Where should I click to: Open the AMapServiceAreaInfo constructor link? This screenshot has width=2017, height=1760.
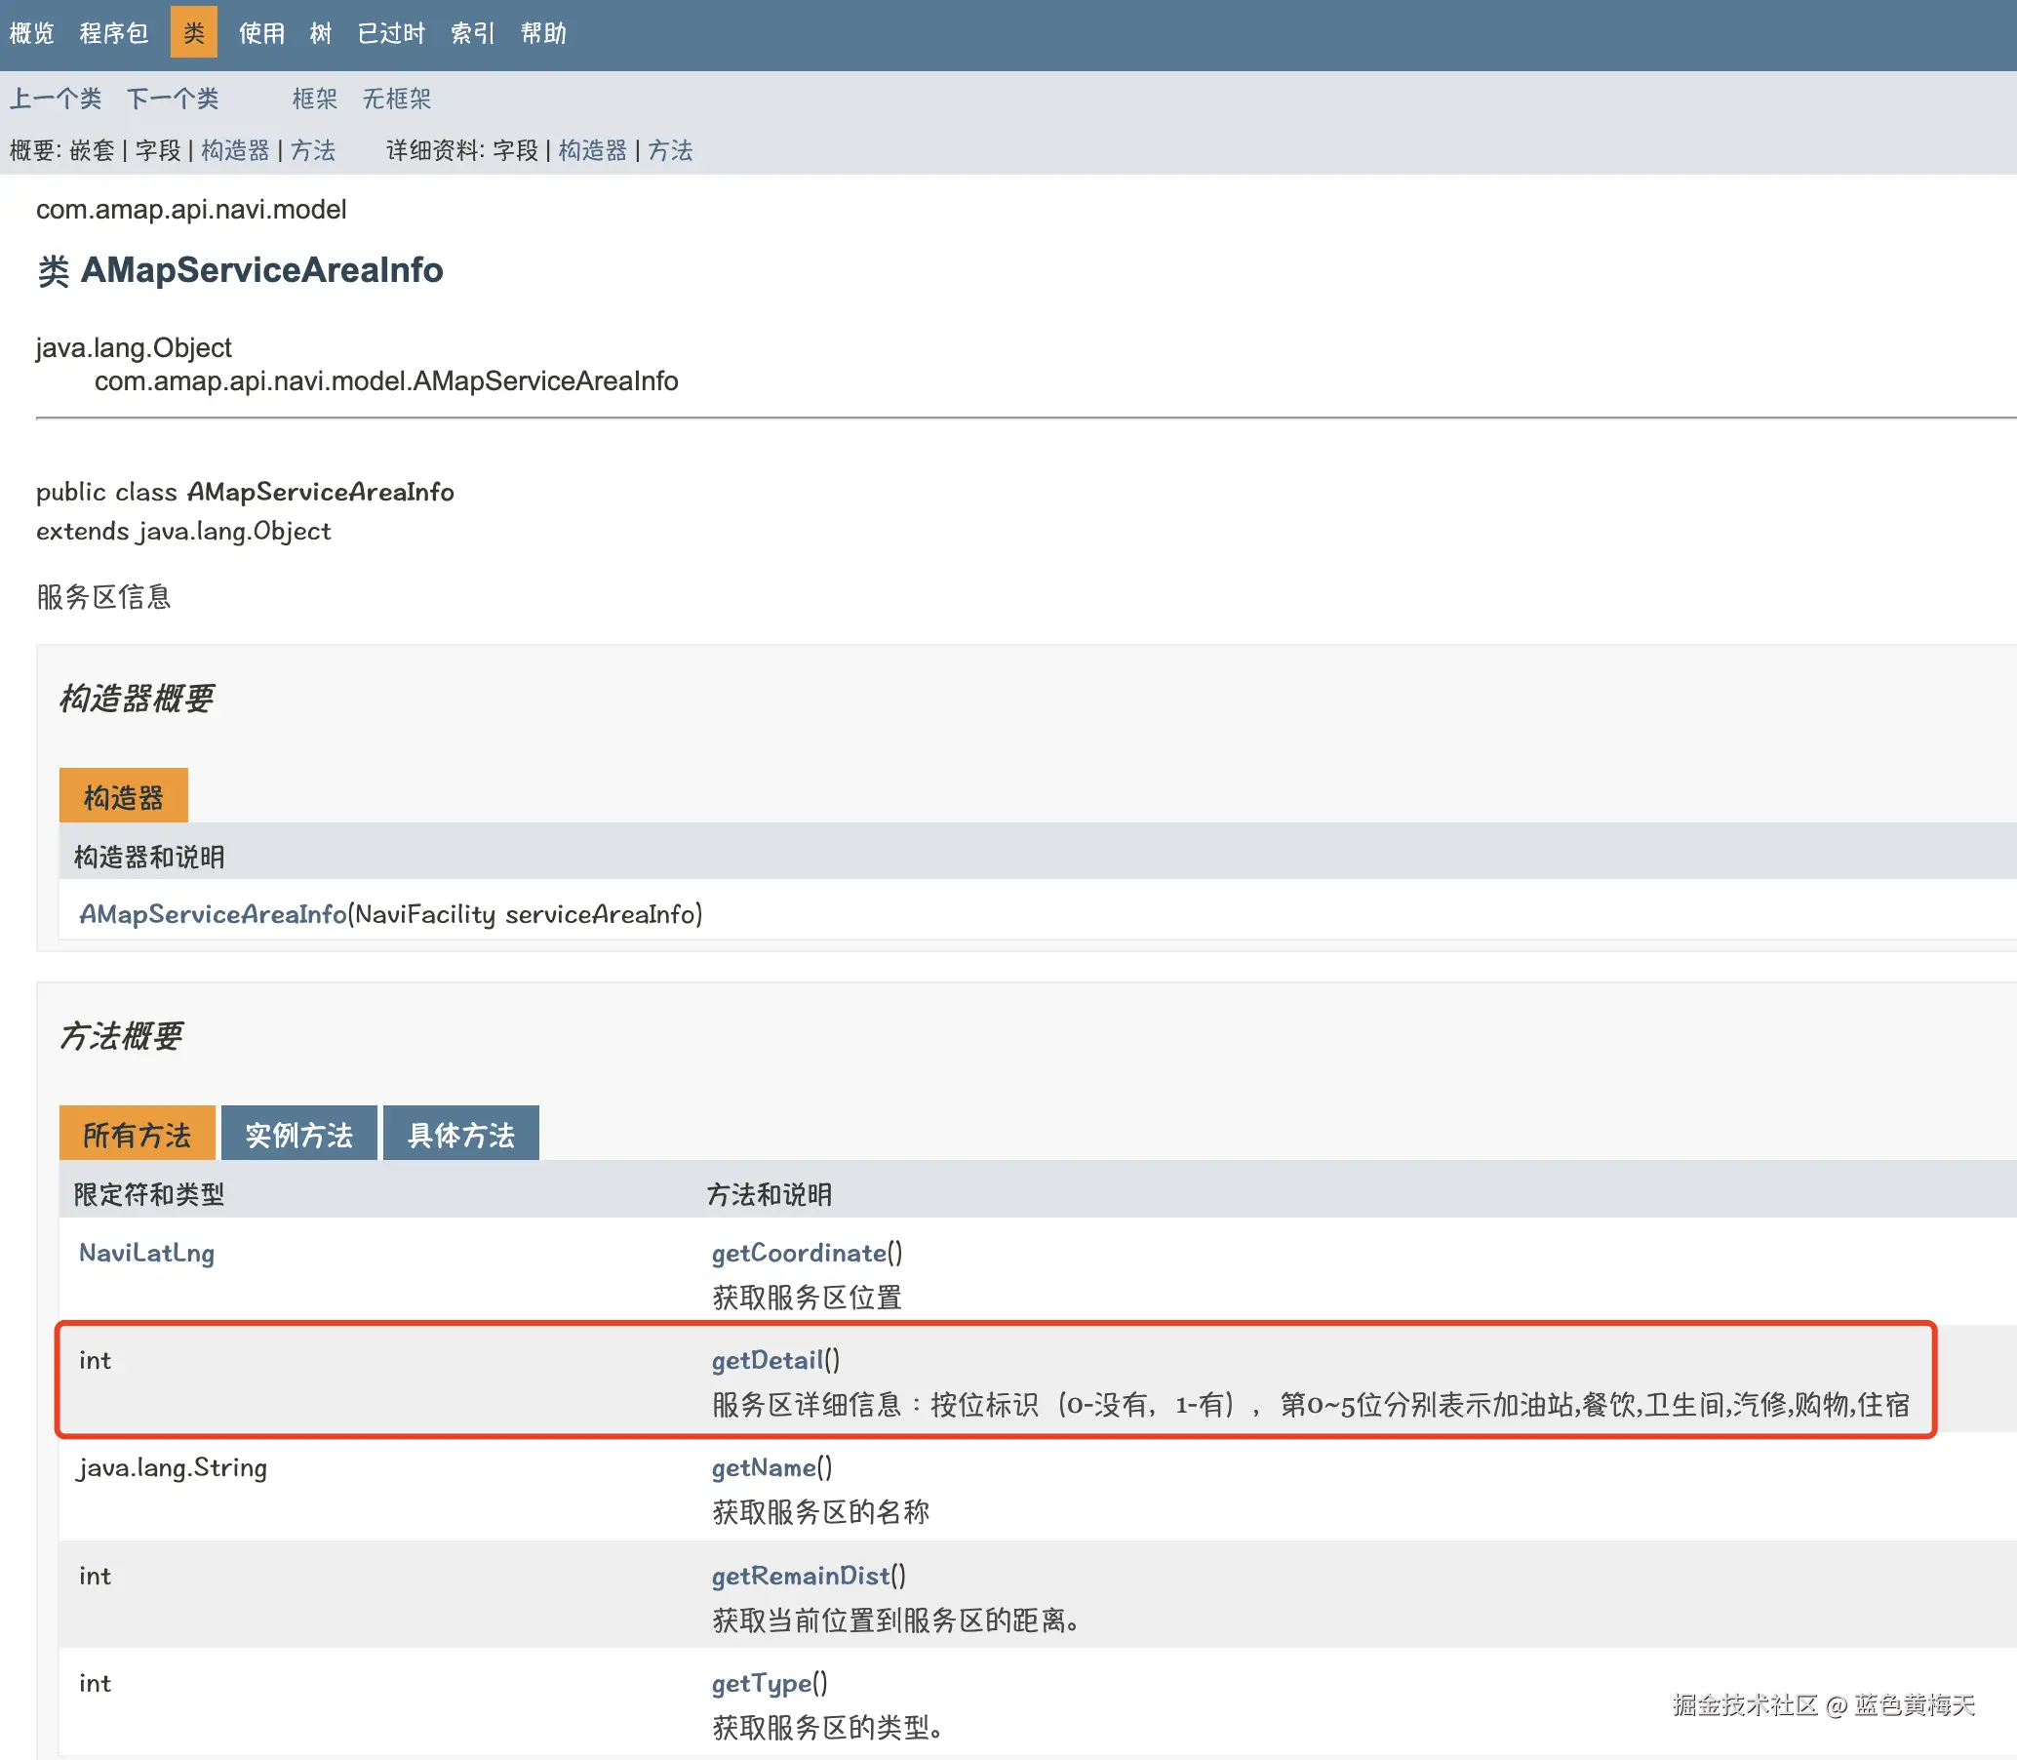[212, 913]
